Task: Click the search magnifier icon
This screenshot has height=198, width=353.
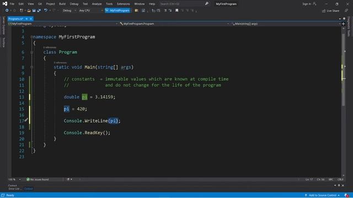Action: point(207,4)
